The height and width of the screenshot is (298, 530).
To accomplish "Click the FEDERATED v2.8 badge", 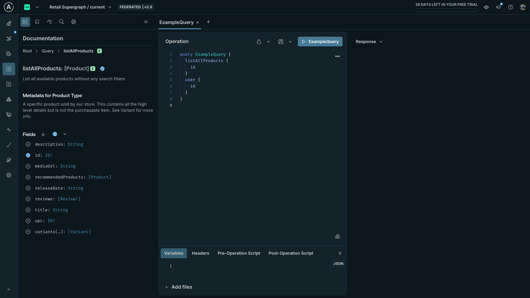I will click(136, 7).
